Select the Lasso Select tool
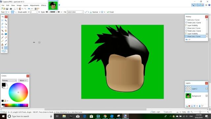The width and height of the screenshot is (211, 119). [2, 24]
